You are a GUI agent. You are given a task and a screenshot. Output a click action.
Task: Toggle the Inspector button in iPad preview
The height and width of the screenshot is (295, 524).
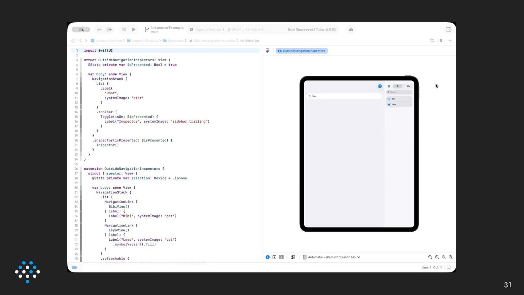[x=380, y=86]
